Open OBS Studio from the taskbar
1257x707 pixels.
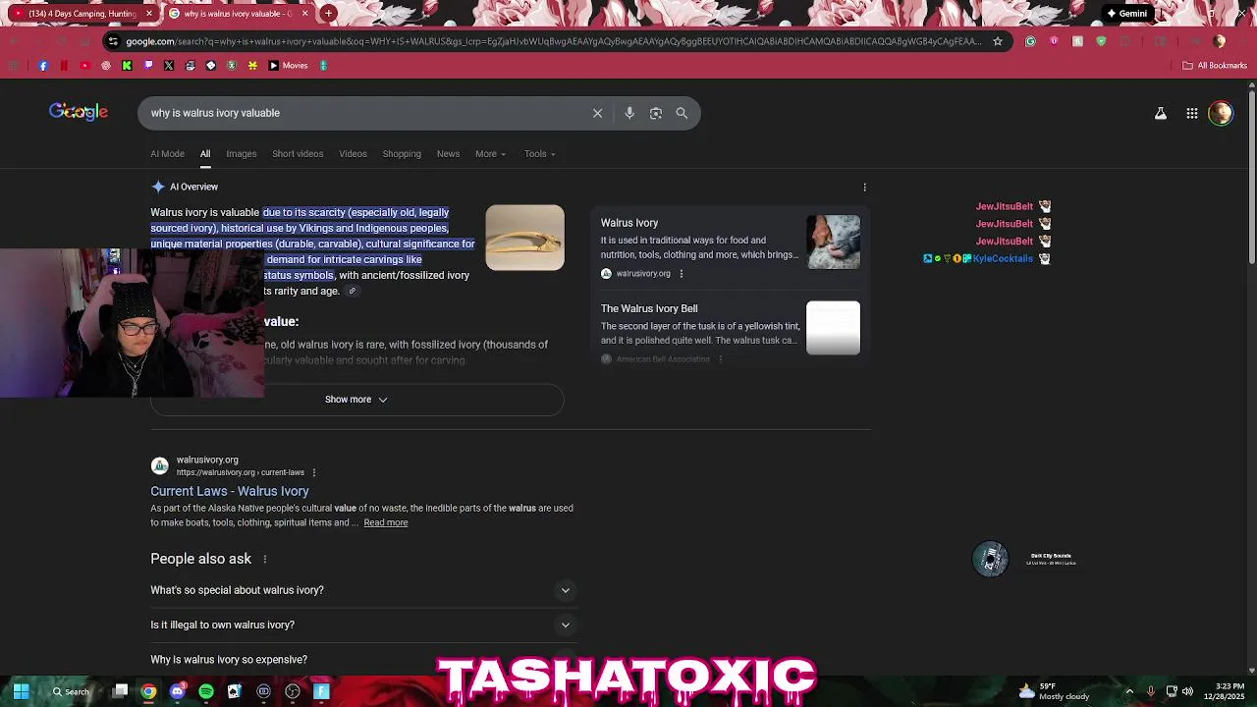tap(293, 691)
